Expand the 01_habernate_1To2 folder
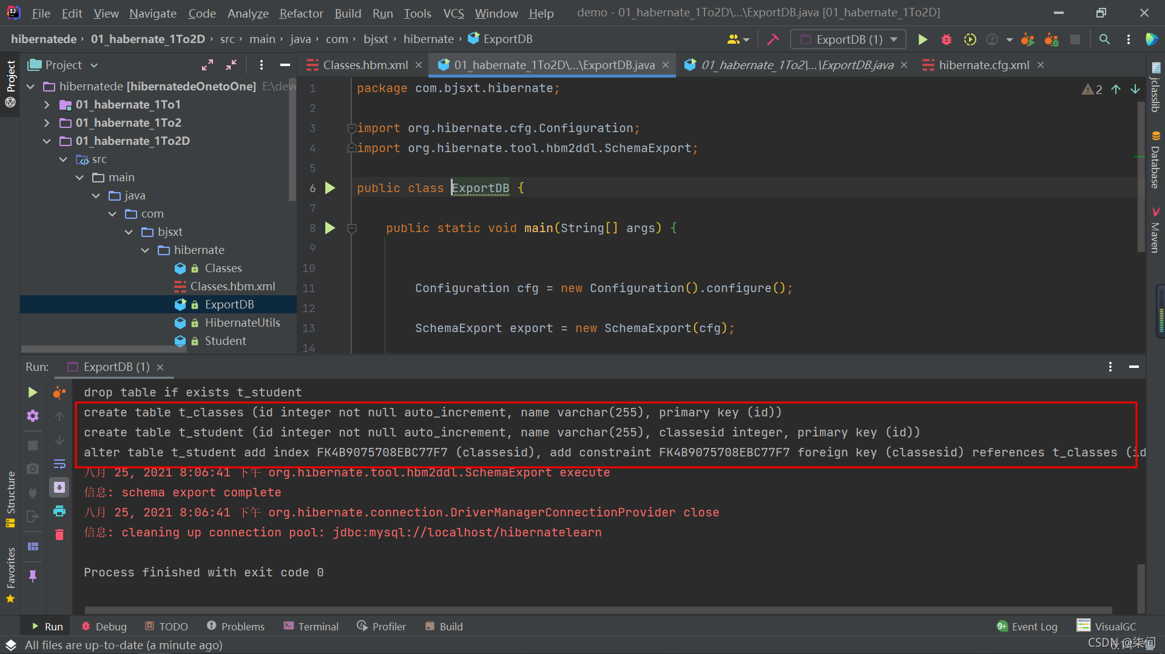Image resolution: width=1165 pixels, height=654 pixels. [x=47, y=123]
